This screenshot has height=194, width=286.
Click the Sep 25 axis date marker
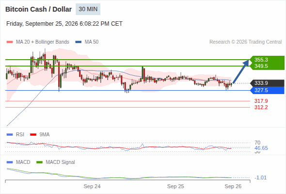pos(175,186)
